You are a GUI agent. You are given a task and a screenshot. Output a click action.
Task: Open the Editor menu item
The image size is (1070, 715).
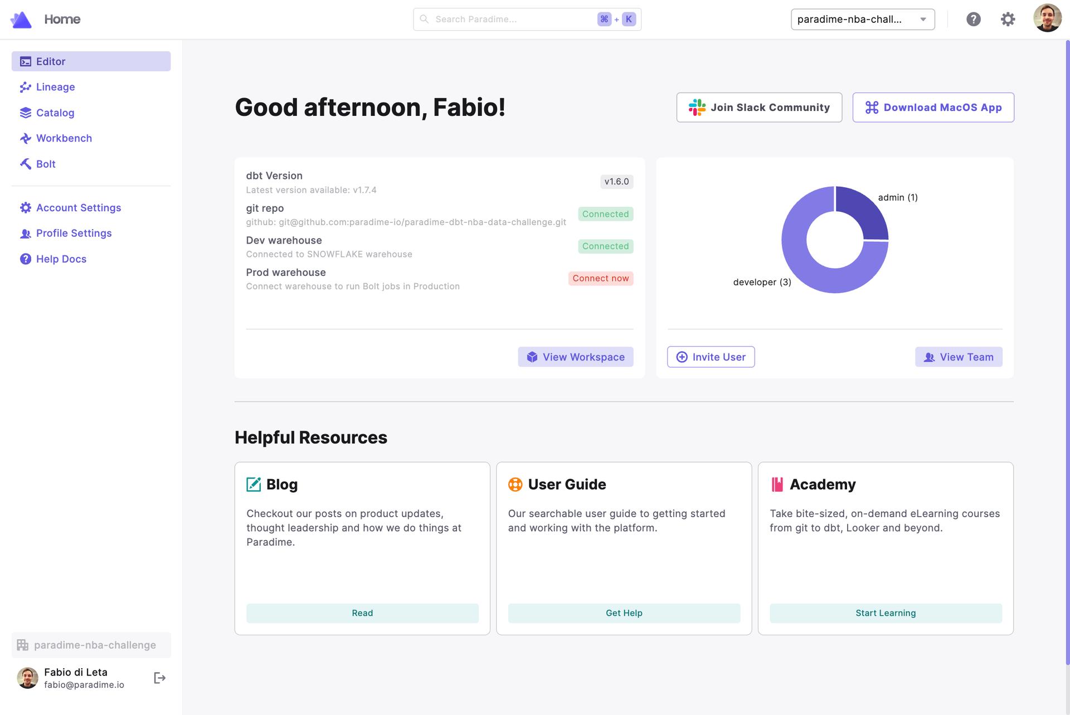(91, 61)
